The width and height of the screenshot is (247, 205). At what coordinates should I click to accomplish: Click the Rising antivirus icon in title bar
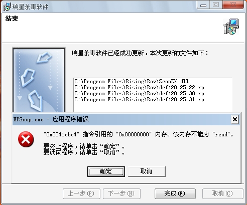[7, 7]
